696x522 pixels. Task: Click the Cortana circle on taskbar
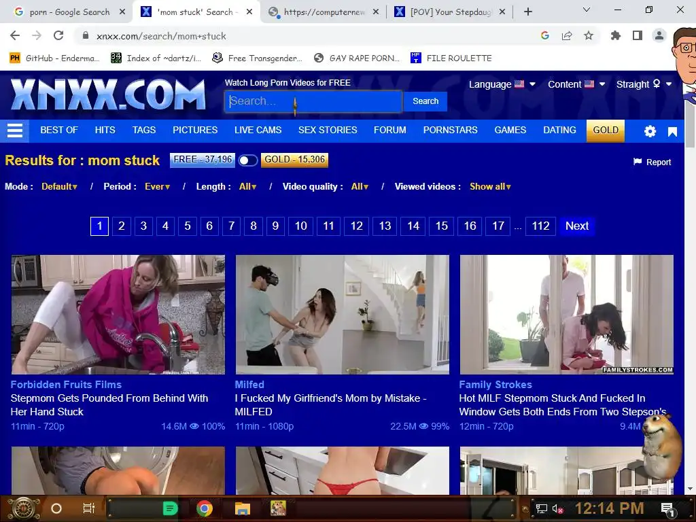tap(56, 508)
